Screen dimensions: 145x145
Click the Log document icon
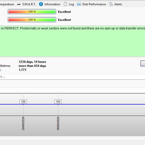65,4
